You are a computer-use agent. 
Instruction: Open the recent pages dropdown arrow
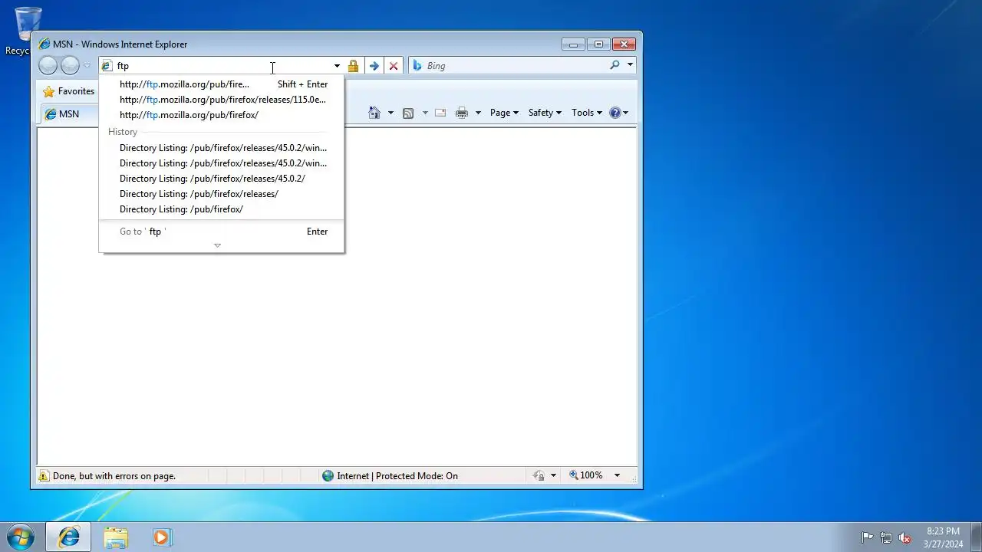point(87,66)
